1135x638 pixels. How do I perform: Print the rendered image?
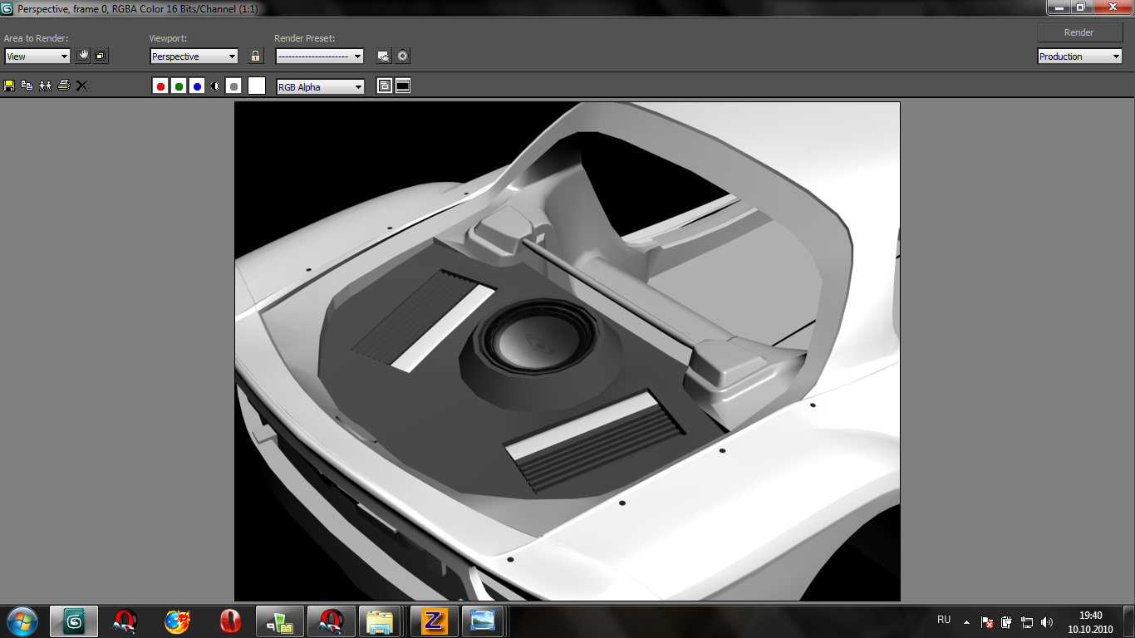tap(63, 86)
